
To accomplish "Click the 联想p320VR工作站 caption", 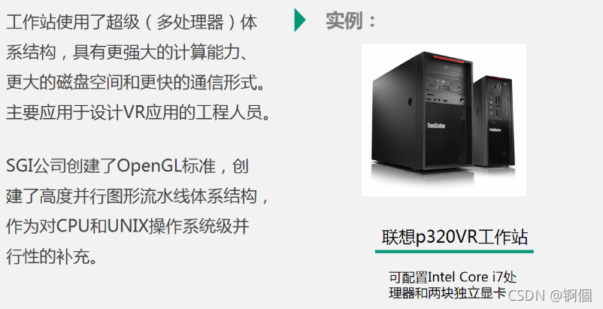I will click(x=455, y=237).
